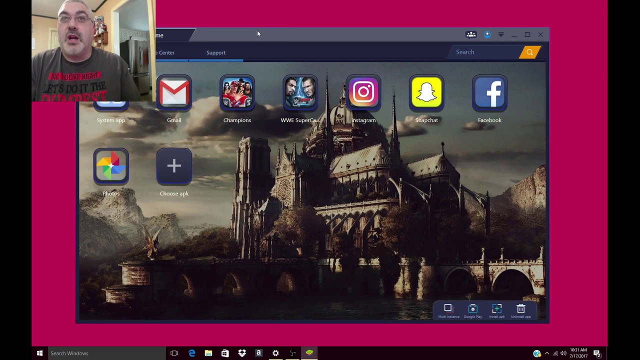640x360 pixels.
Task: Click the Search Windows box
Action: coord(106,353)
